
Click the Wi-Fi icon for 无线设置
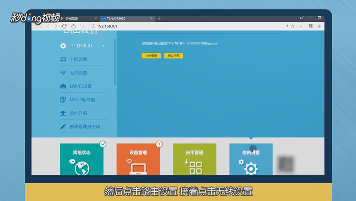tap(63, 73)
